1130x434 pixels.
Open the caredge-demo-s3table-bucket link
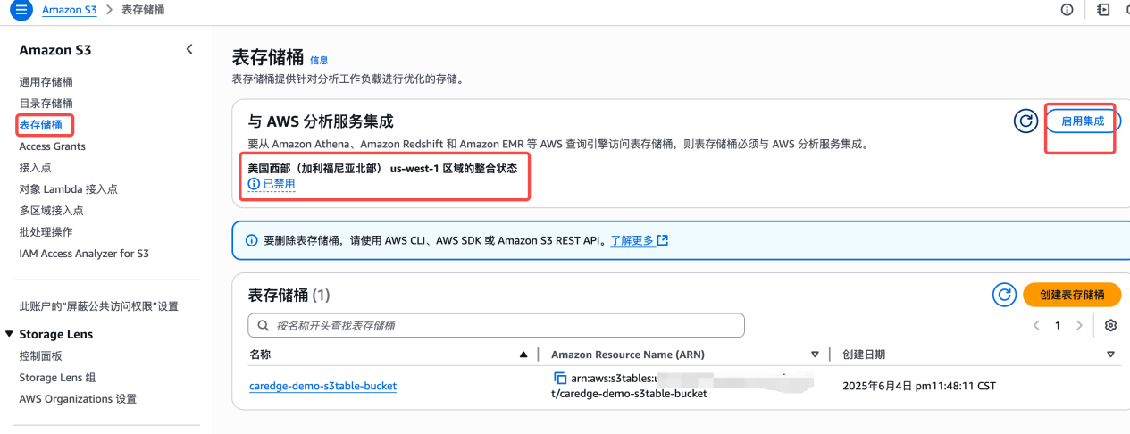tap(322, 386)
